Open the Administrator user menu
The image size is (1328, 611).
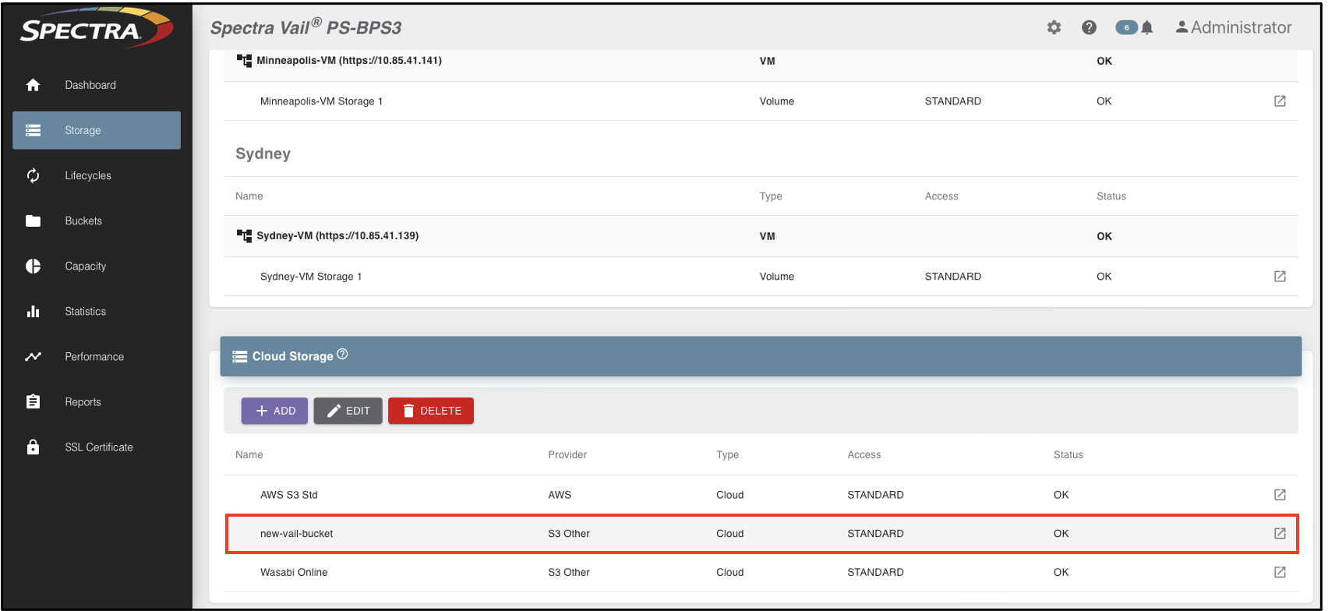(1234, 27)
